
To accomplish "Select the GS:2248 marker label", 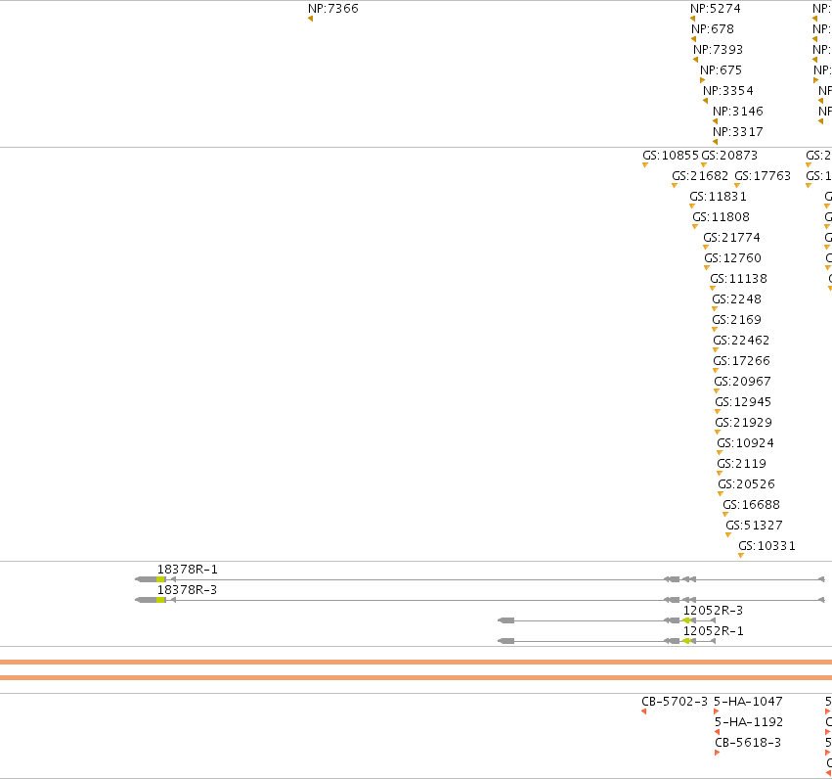I will 736,299.
